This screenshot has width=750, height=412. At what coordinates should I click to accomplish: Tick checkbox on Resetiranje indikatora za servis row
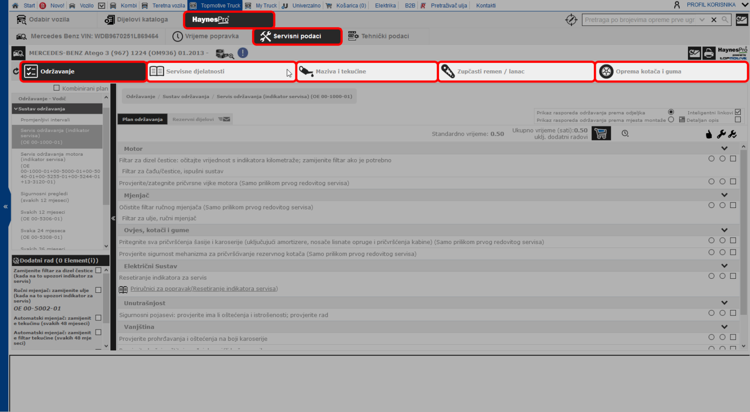tap(733, 276)
